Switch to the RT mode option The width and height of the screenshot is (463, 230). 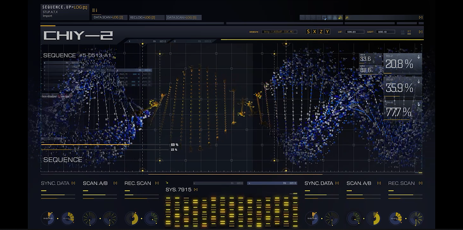409,32
